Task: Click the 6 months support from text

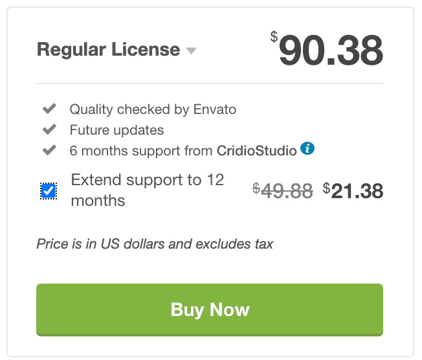Action: coord(141,151)
